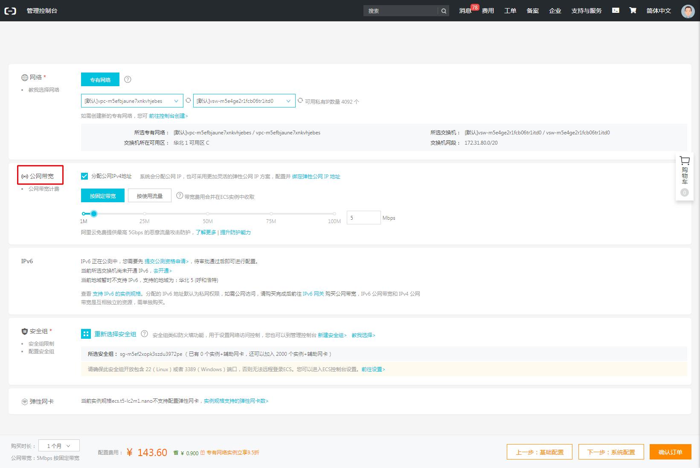Select 按使用流量 billing option
This screenshot has height=468, width=700.
(149, 196)
